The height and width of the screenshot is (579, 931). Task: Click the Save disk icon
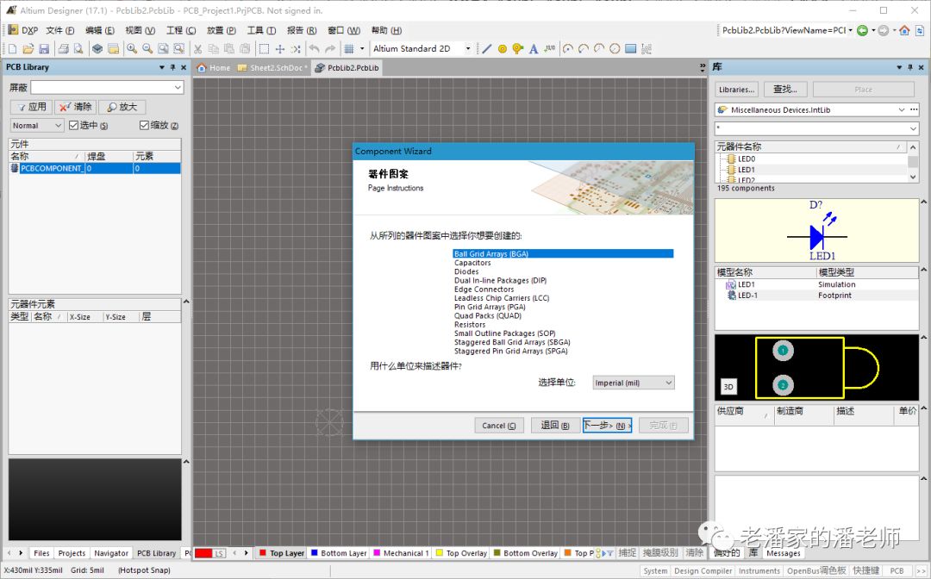click(45, 49)
